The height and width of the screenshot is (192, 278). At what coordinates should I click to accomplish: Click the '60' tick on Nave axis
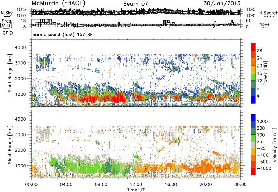248,21
